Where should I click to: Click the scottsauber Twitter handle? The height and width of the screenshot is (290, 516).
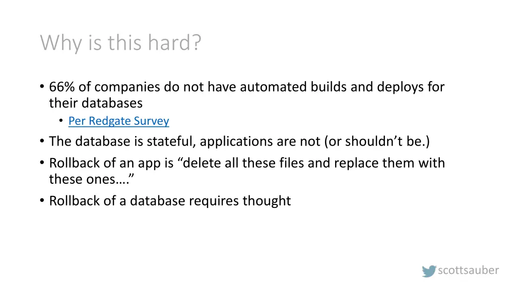468,270
